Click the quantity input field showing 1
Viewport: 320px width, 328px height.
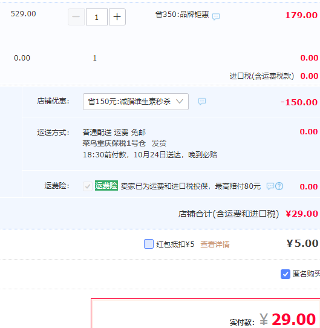click(x=97, y=17)
